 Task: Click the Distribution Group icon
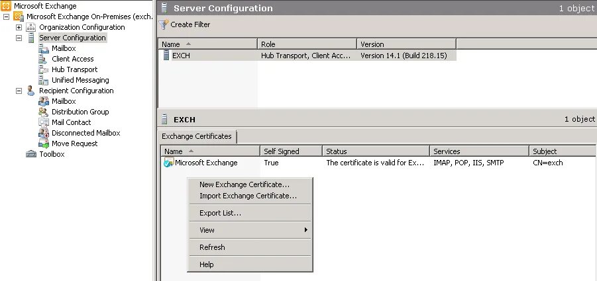coord(44,112)
